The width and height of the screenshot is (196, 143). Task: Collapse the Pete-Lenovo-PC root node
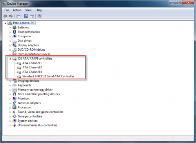tap(5, 23)
